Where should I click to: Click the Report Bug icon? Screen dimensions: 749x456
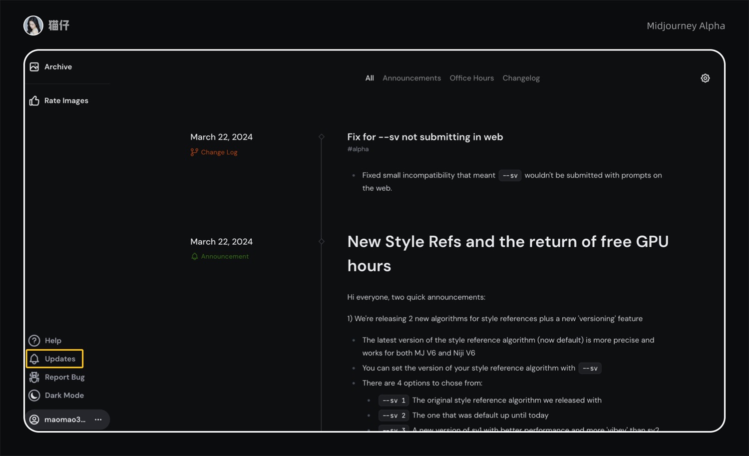[34, 377]
